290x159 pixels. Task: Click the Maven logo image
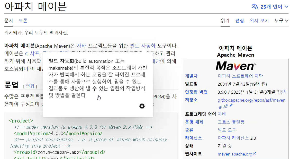click(235, 66)
